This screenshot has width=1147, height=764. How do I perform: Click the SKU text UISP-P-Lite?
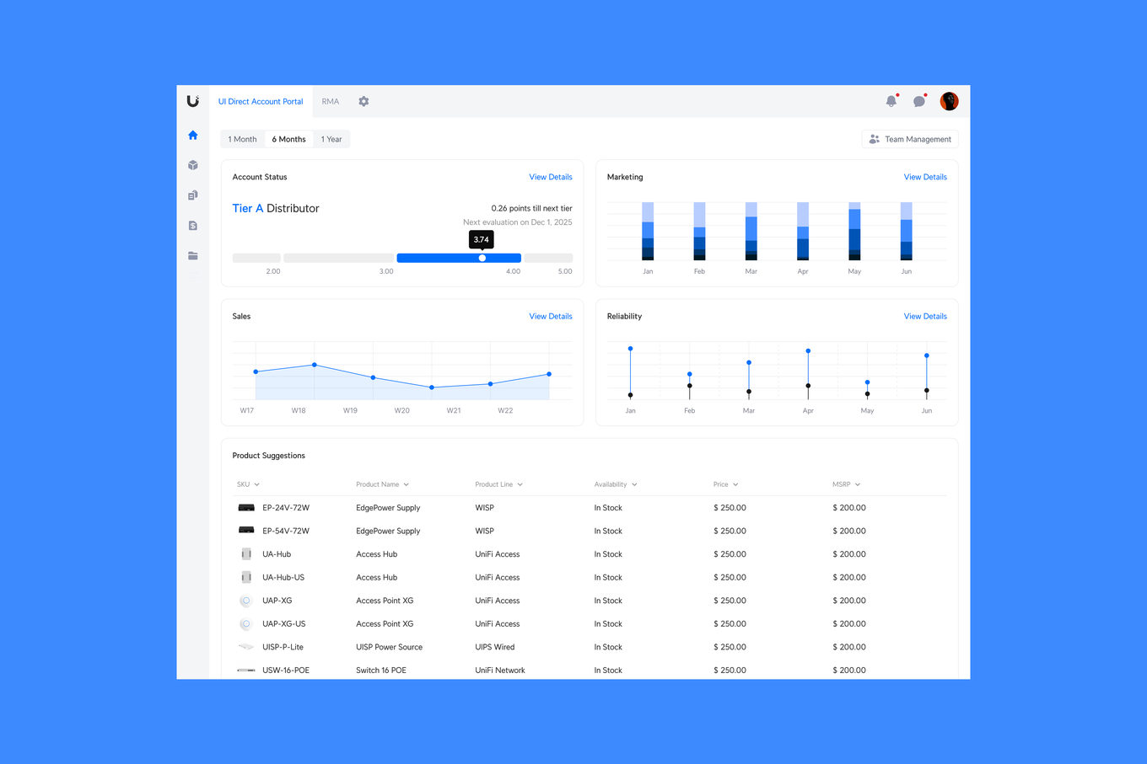[x=283, y=647]
